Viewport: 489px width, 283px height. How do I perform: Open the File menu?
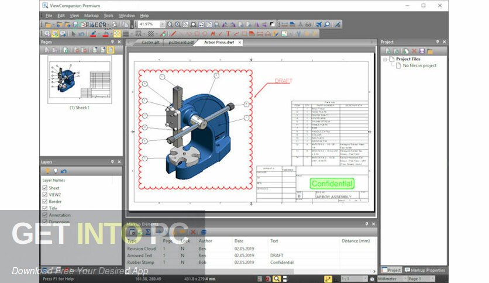click(x=49, y=16)
